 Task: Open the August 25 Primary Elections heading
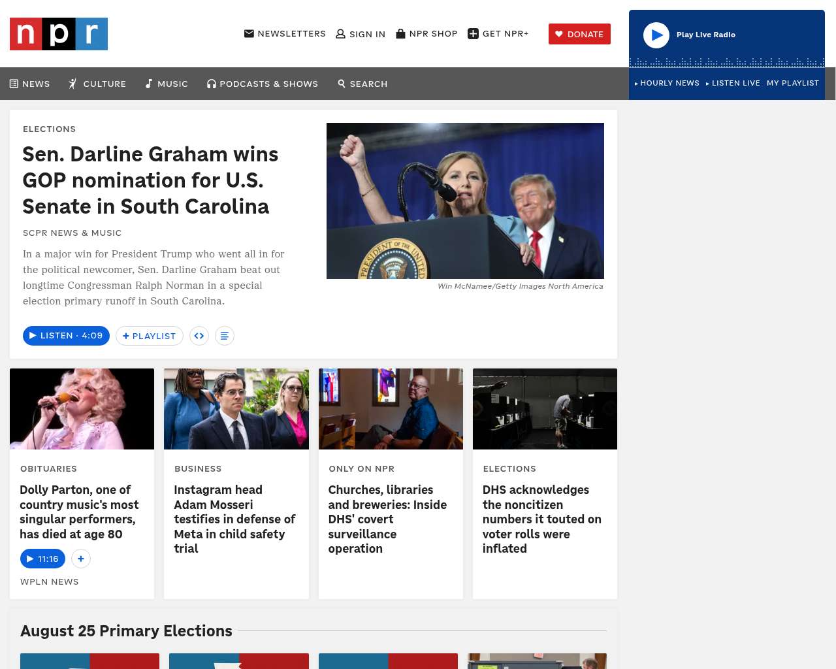126,630
